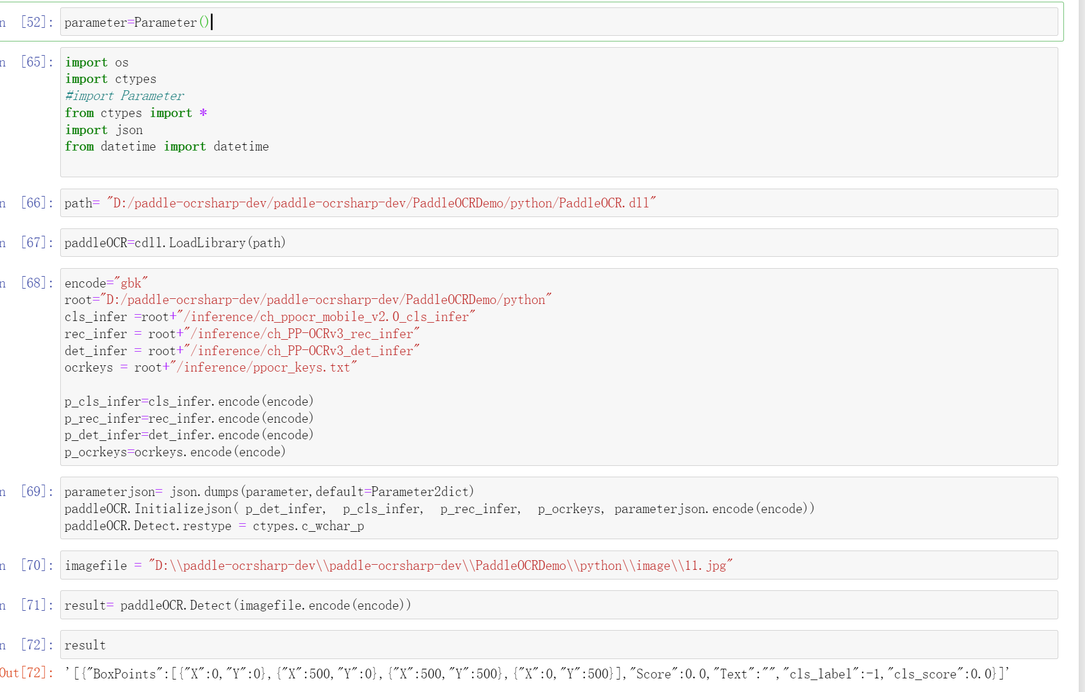The image size is (1085, 692).
Task: Click the root= path line
Action: pos(308,299)
